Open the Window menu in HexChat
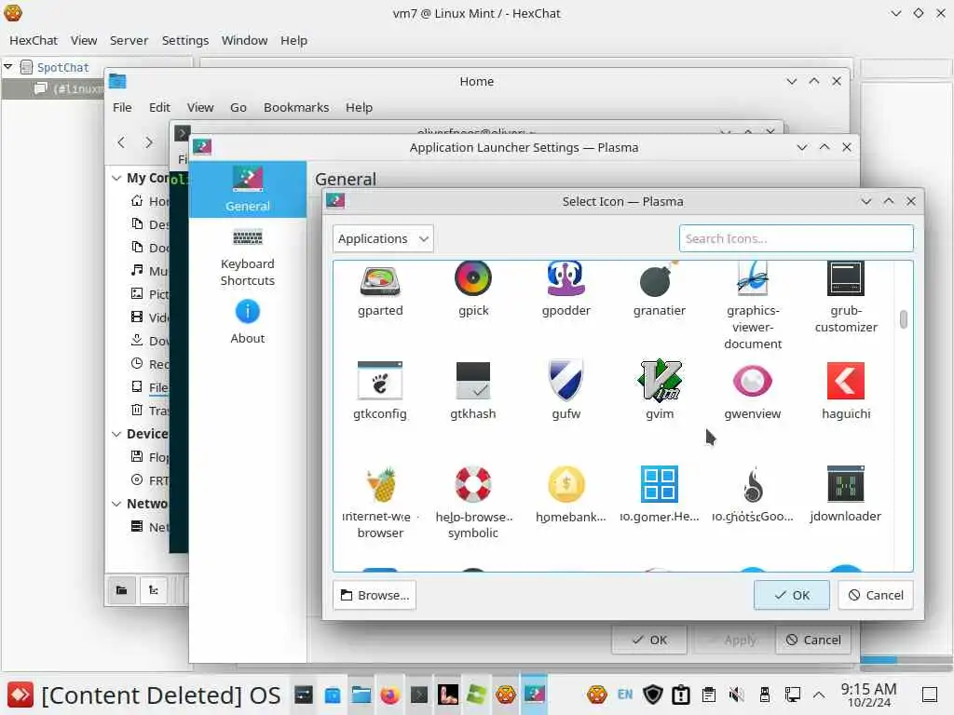 click(245, 40)
